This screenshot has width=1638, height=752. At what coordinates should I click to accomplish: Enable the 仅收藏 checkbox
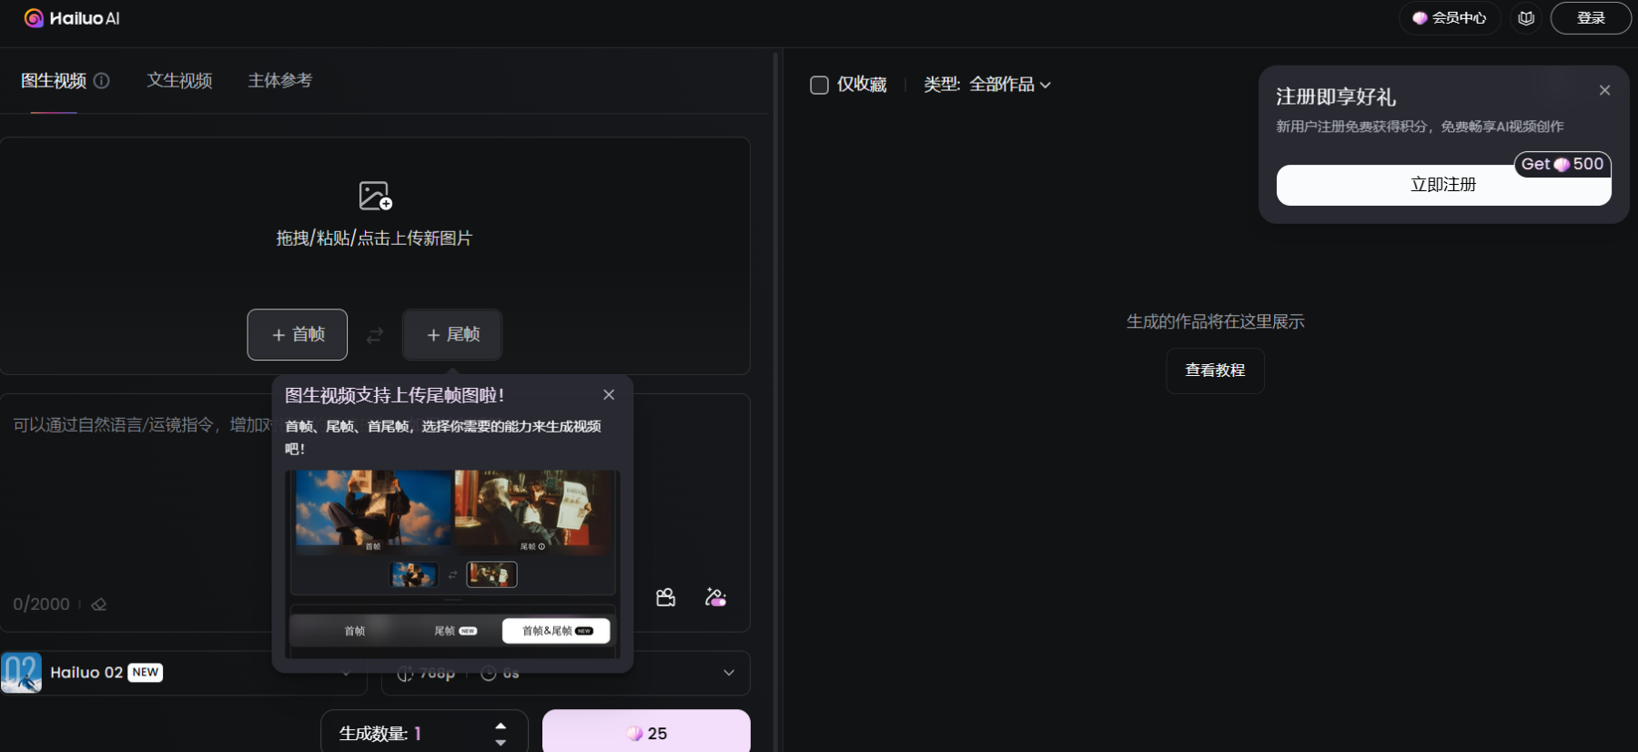coord(819,85)
